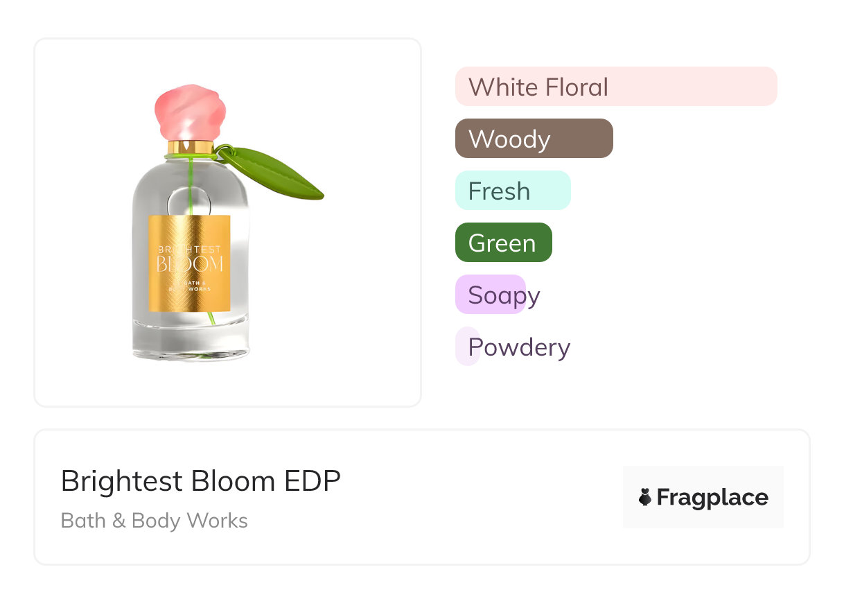
Task: Click the gold collar under the cap
Action: [190, 146]
